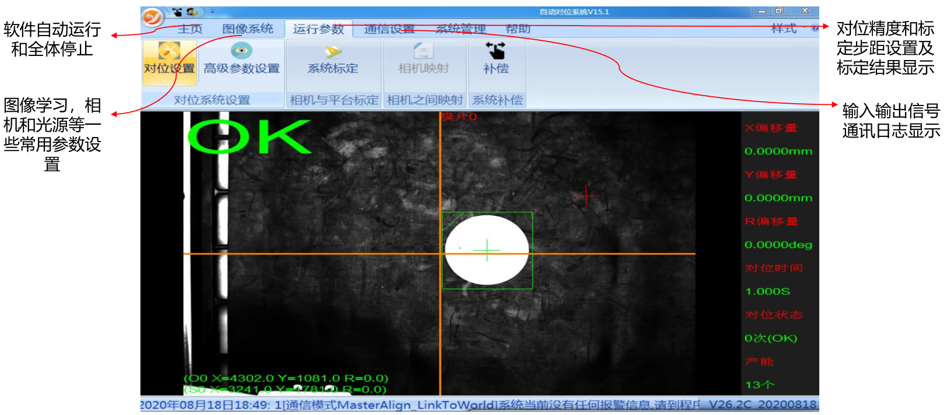The height and width of the screenshot is (415, 944).
Task: Open the 系统管理 system management tab
Action: tap(460, 29)
